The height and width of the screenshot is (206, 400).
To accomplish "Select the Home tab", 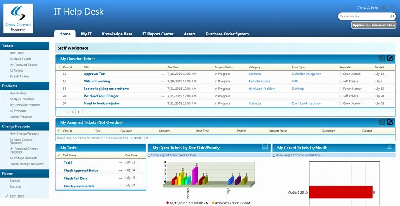I will point(65,34).
